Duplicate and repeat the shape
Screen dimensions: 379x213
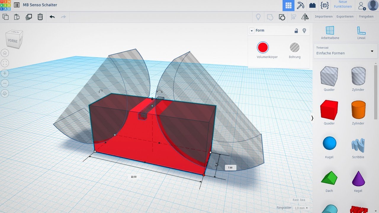pyautogui.click(x=29, y=17)
